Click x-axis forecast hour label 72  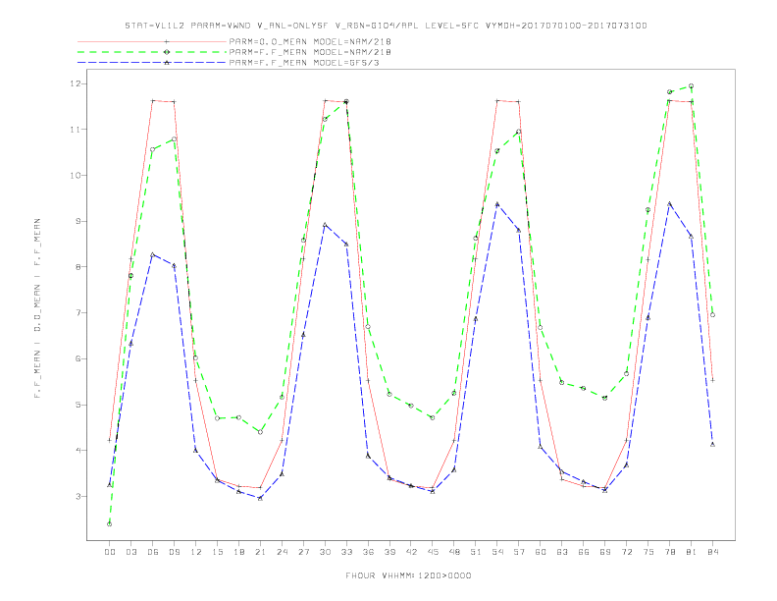pyautogui.click(x=626, y=552)
